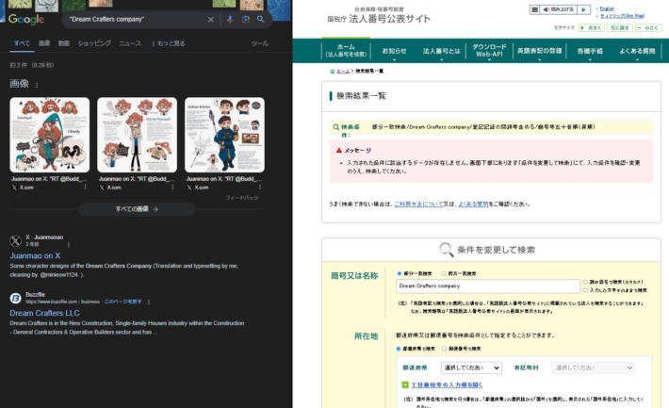Open three-dot menu under second Juanmao image
Screen dimensions: 669x408
(x=172, y=188)
